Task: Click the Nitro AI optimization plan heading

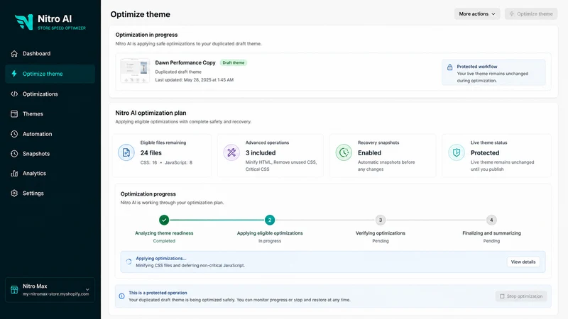Action: coord(151,113)
